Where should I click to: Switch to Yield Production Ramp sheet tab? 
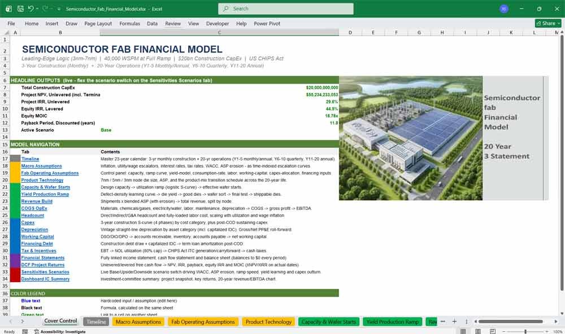pos(393,322)
